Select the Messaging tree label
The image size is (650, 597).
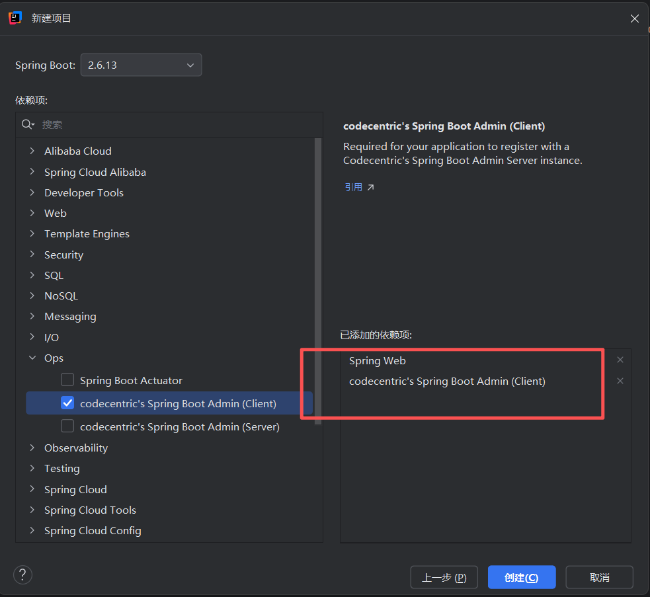click(x=70, y=317)
